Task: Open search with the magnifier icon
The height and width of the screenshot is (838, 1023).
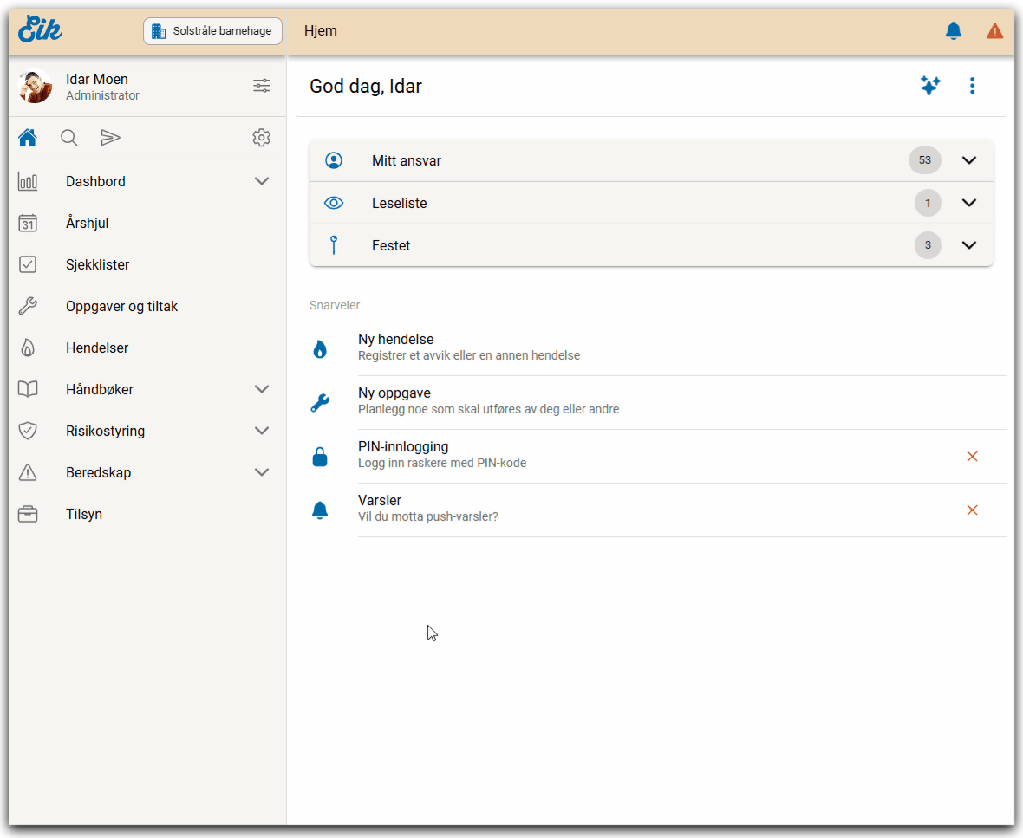Action: click(69, 138)
